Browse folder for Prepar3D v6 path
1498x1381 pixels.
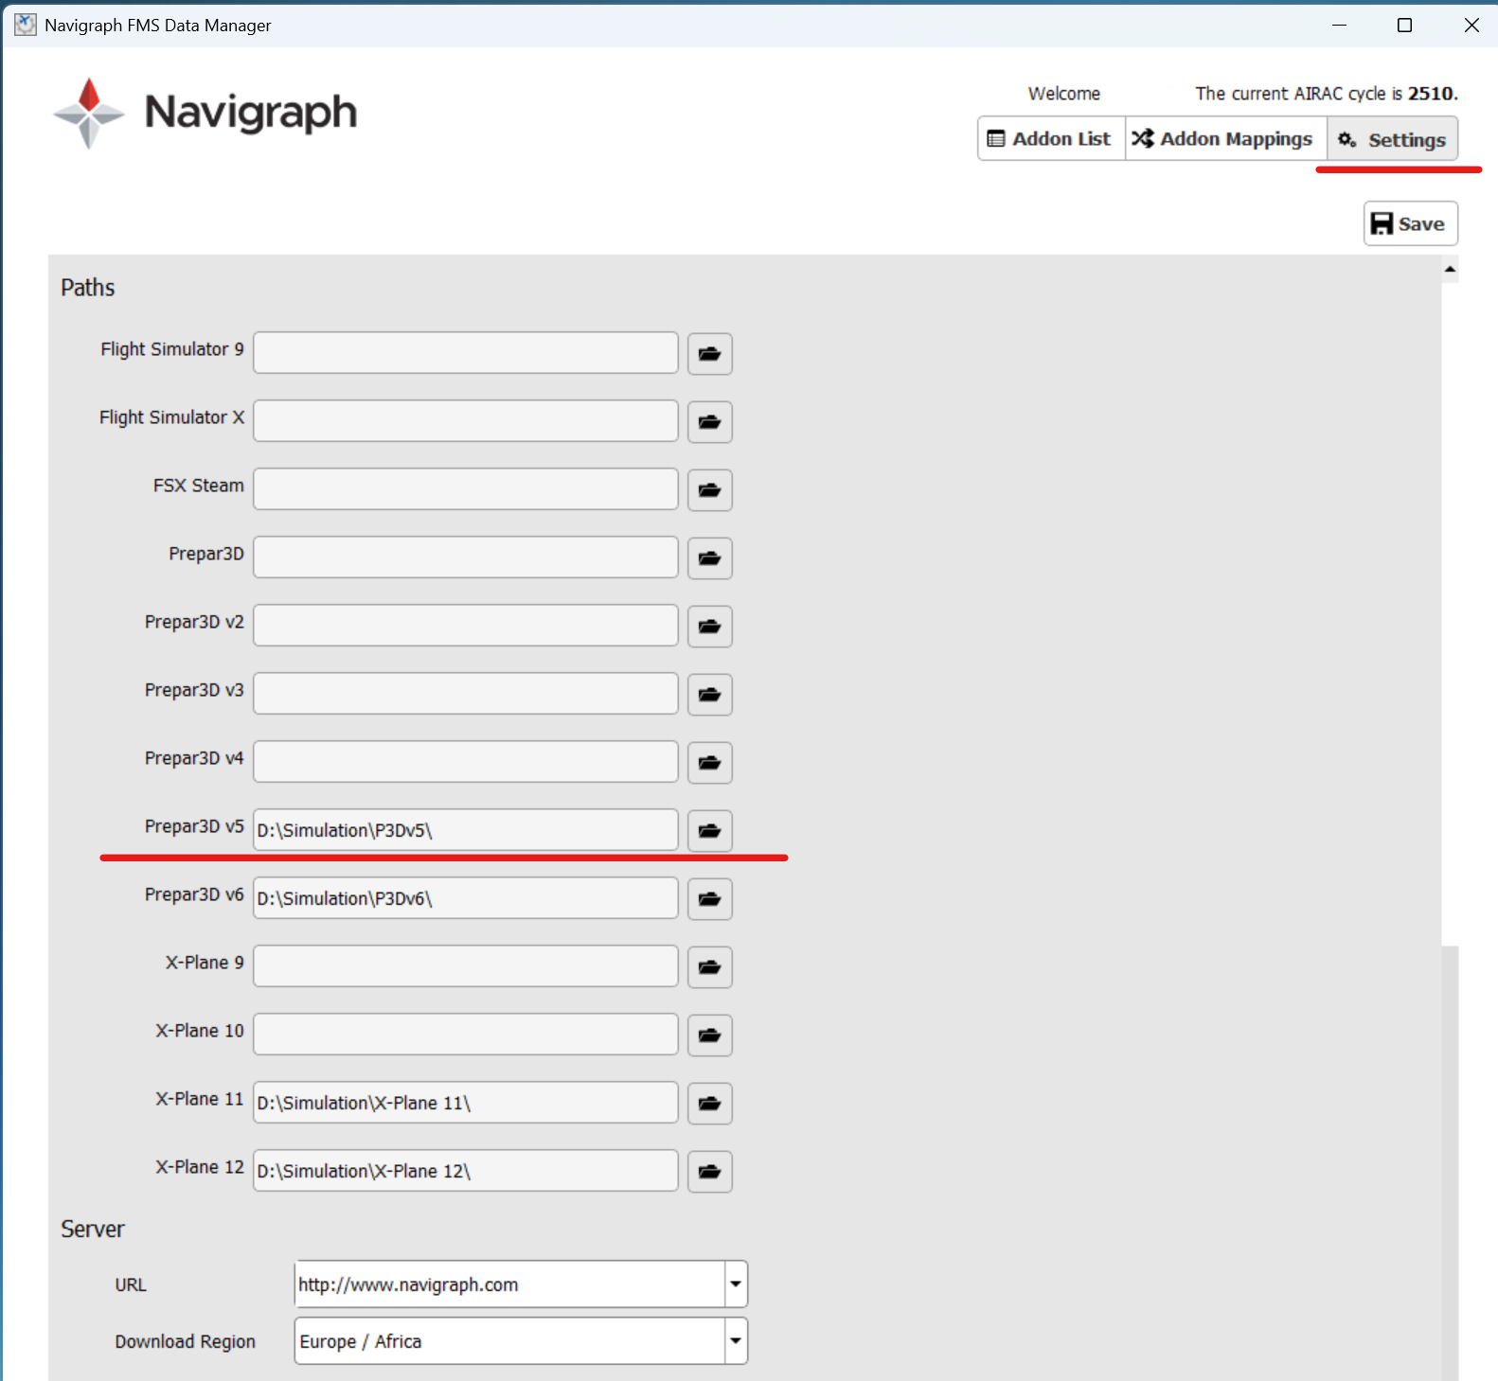709,899
